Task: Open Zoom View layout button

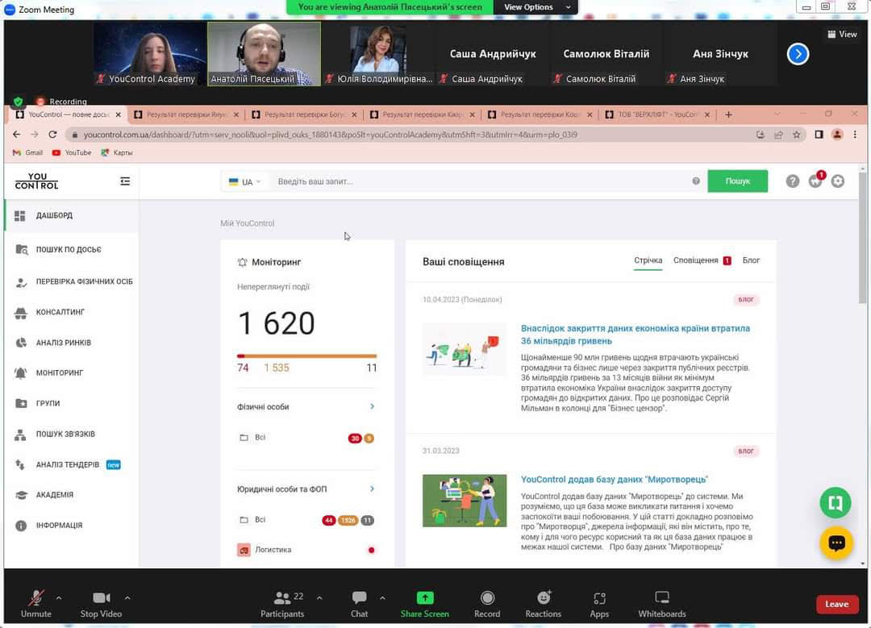Action: point(842,35)
